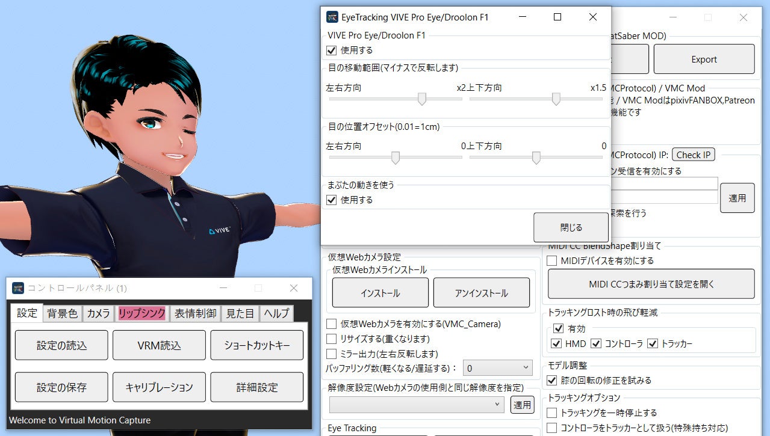The image size is (770, 436).
Task: Uncheck the HMD checkbox
Action: (x=556, y=344)
